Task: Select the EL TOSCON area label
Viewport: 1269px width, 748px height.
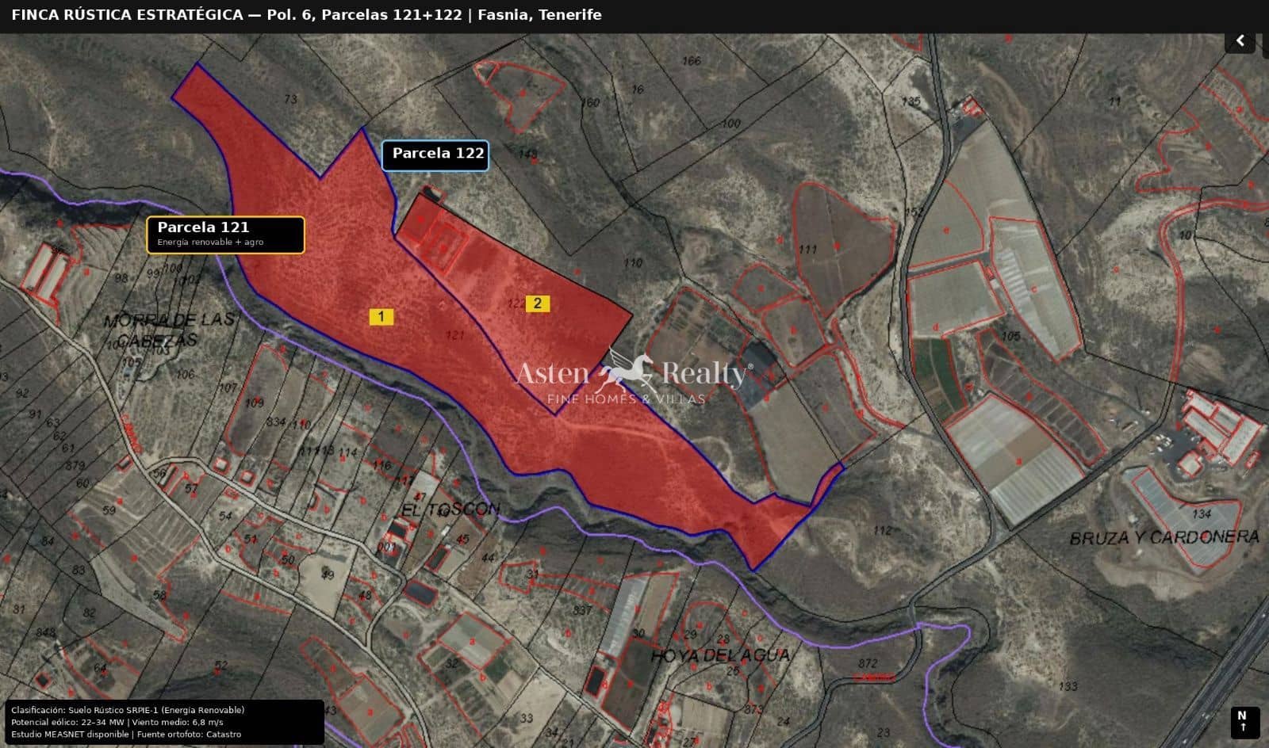Action: pos(449,509)
